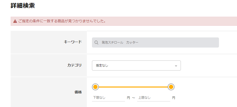This screenshot has height=107, width=237.
Task: Grab the left minimum price slider handle
Action: (95, 87)
